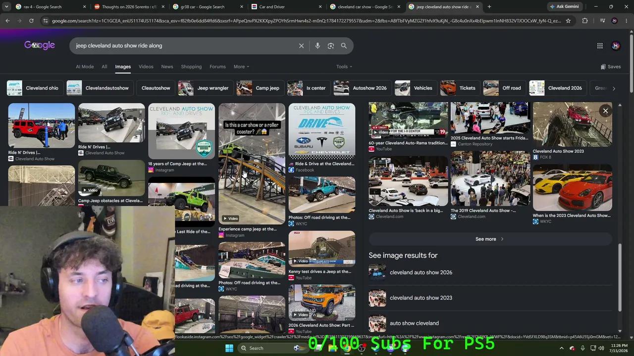Open Saves collection

pyautogui.click(x=611, y=67)
